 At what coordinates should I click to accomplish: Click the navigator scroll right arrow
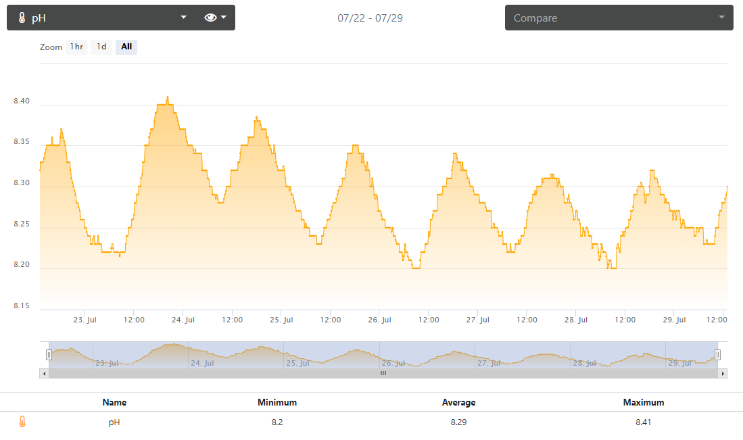(x=723, y=374)
